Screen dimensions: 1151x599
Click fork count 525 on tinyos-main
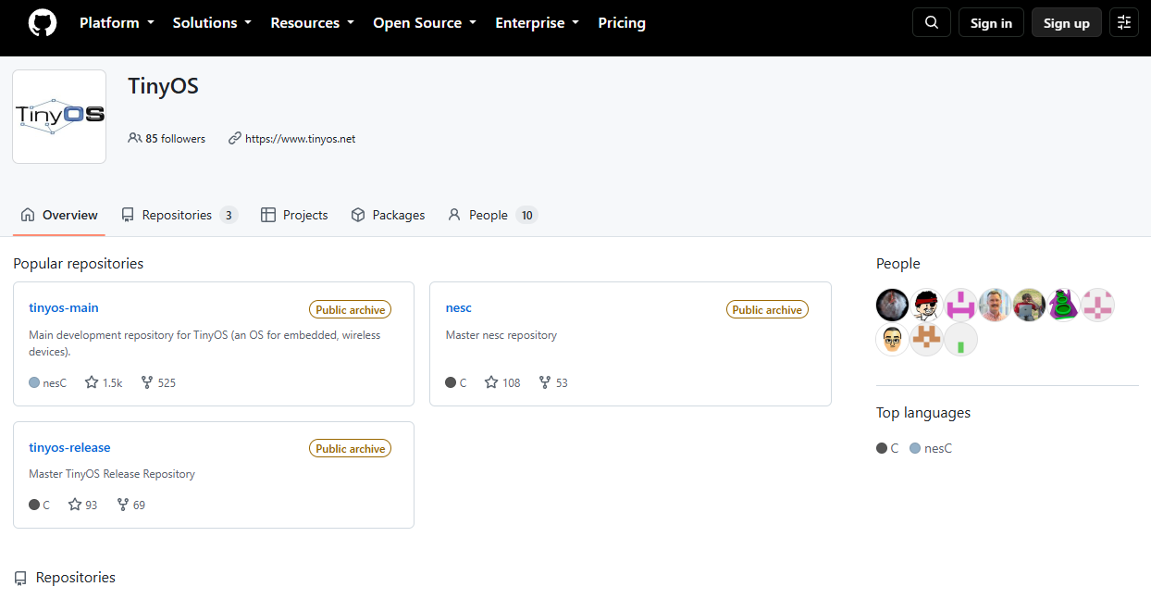(x=158, y=382)
